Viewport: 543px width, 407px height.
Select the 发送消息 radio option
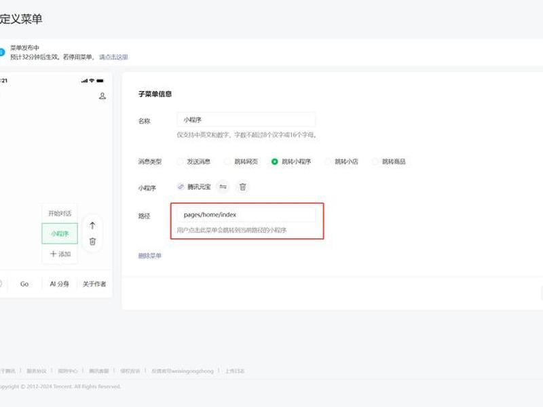coord(180,161)
